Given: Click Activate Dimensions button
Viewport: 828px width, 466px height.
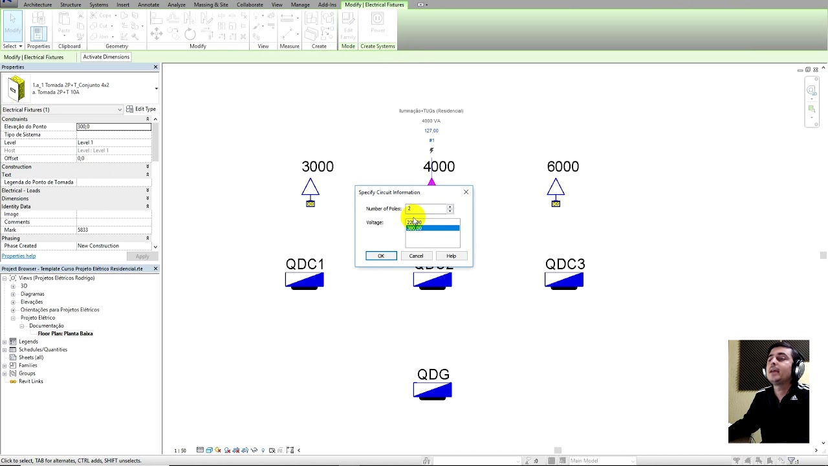Looking at the screenshot, I should coord(106,57).
